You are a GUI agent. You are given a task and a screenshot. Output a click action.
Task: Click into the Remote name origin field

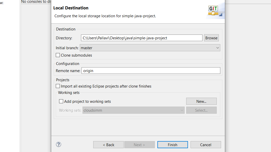[151, 71]
